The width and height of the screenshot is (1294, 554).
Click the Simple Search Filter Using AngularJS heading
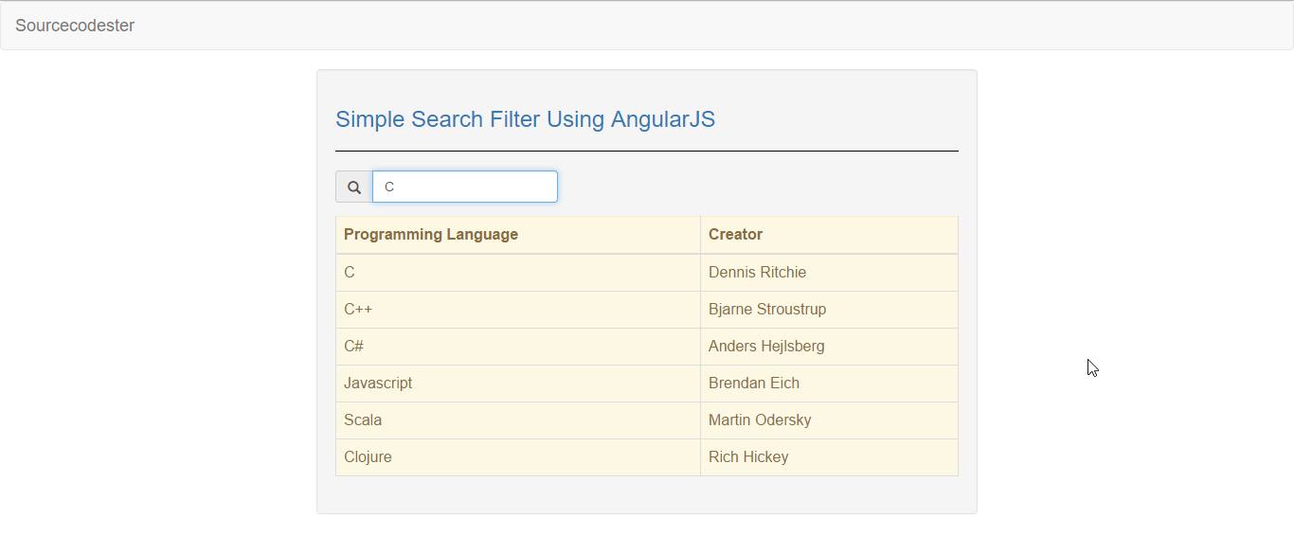[525, 119]
